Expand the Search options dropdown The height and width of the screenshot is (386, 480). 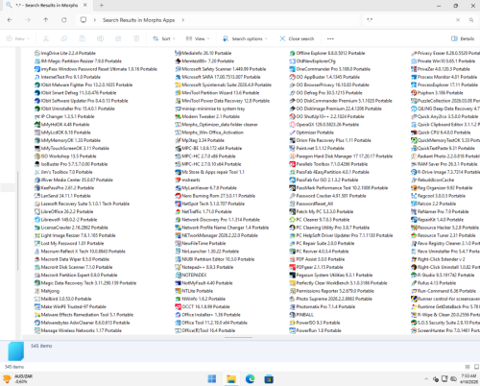tap(245, 38)
